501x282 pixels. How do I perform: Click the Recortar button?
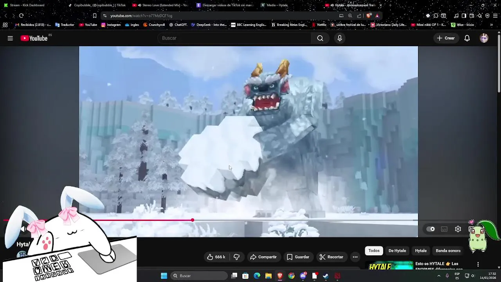pyautogui.click(x=331, y=257)
